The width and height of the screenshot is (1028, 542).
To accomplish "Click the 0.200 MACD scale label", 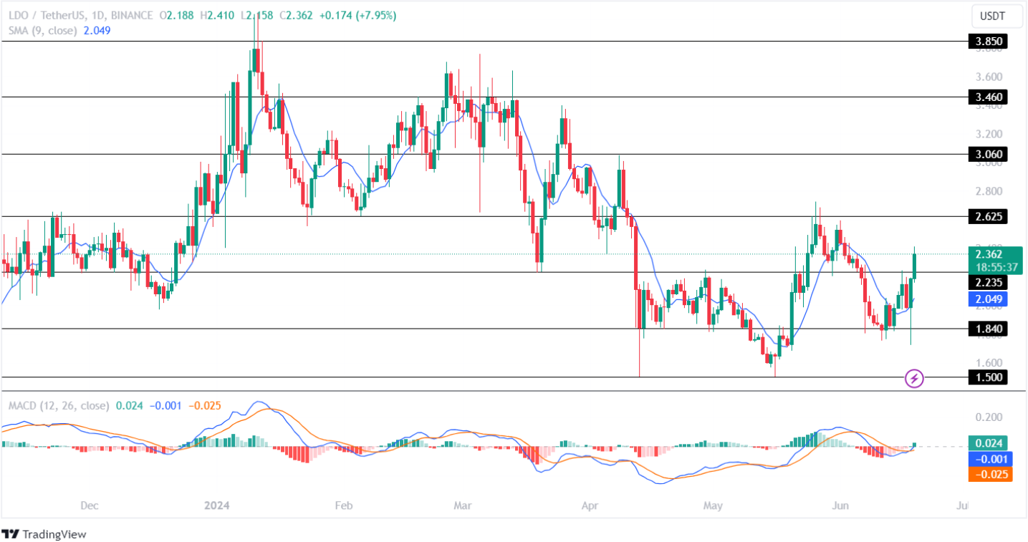I will [989, 417].
